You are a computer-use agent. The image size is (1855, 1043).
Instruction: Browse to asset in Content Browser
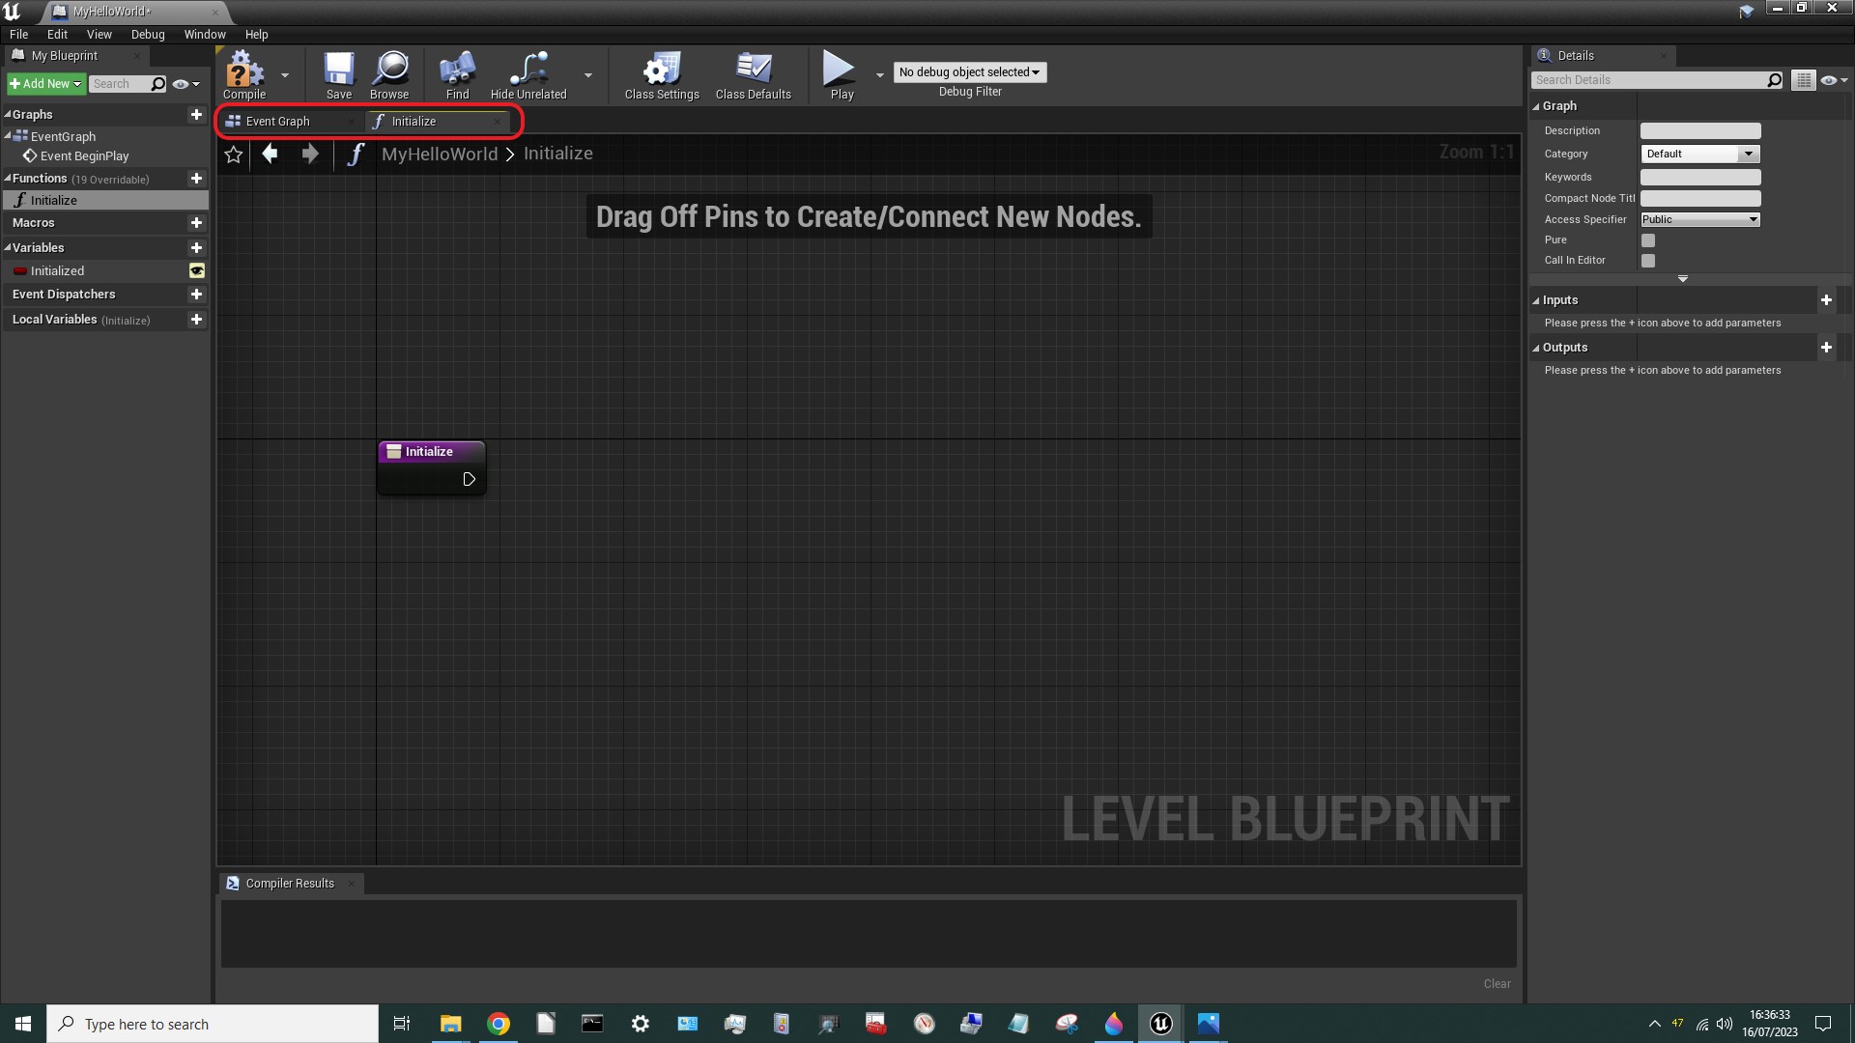[389, 75]
